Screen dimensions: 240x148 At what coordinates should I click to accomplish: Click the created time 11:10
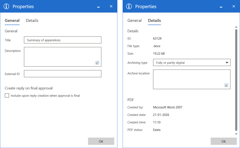pyautogui.click(x=157, y=122)
